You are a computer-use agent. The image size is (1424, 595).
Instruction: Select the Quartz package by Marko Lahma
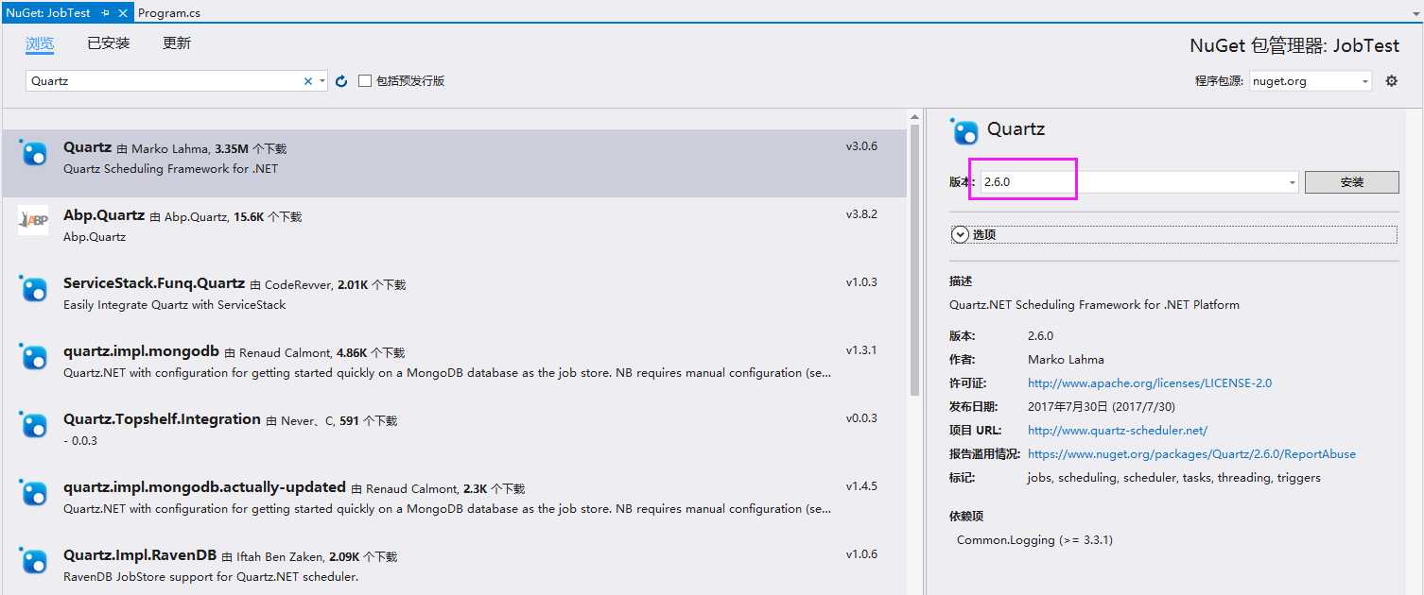pos(454,163)
